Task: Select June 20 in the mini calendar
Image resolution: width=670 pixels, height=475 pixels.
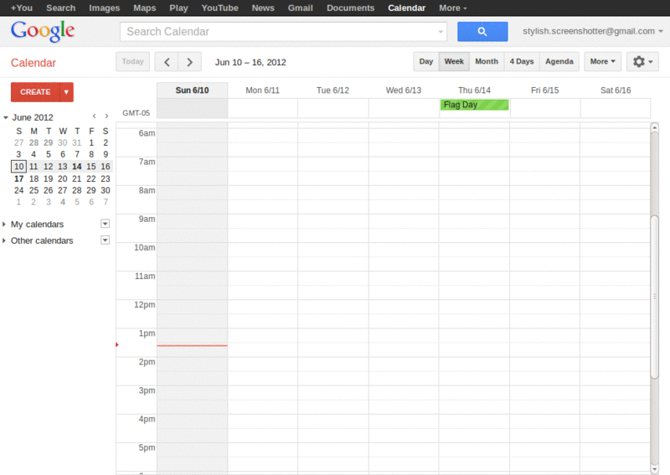Action: (x=62, y=178)
